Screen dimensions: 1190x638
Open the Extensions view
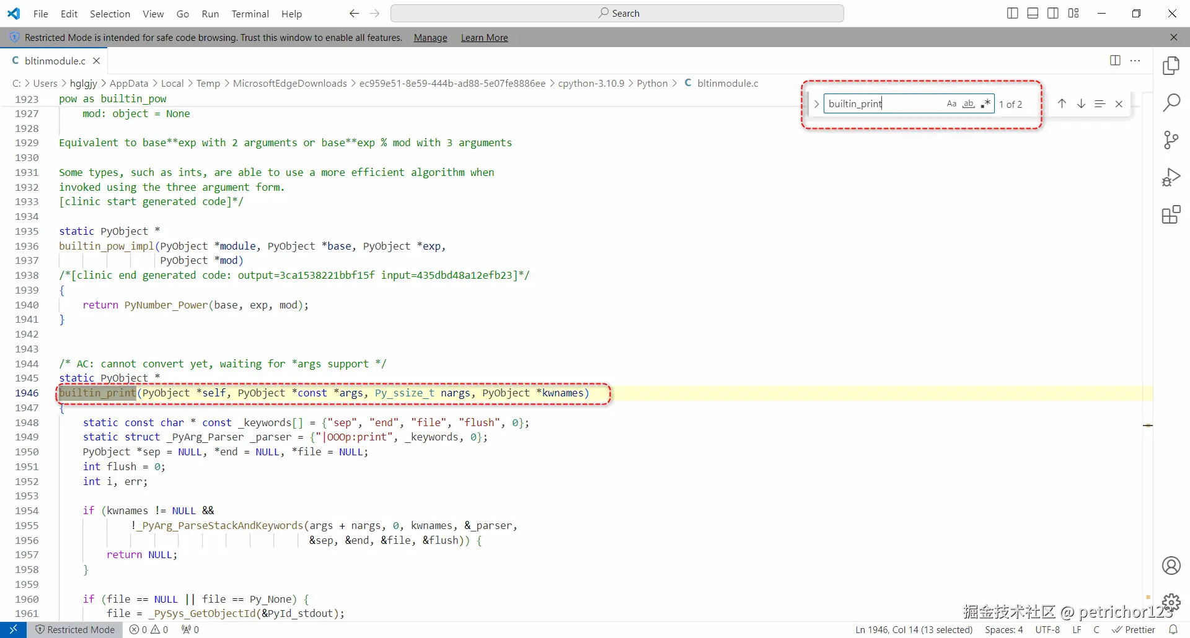coord(1171,215)
